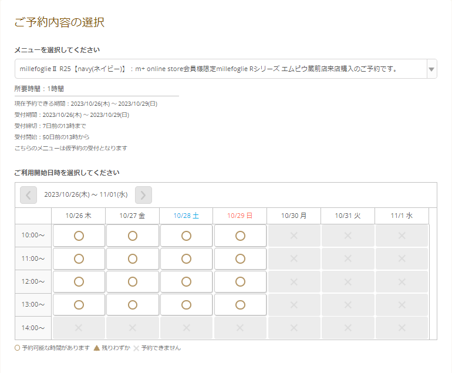Choose 12:00 on 10/26 Thursday
Screen dimensions: 452x373
[x=79, y=281]
